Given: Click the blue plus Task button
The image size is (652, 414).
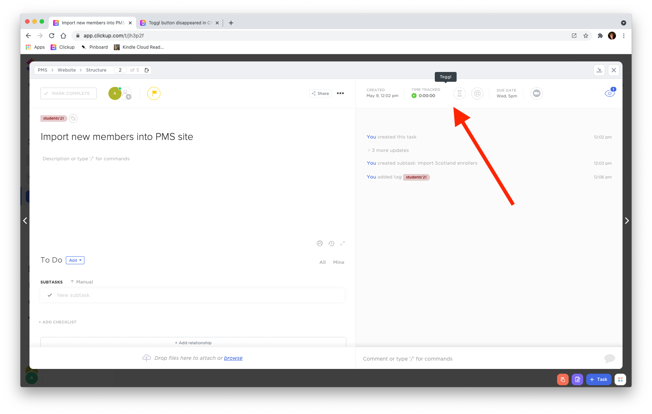Looking at the screenshot, I should point(599,379).
